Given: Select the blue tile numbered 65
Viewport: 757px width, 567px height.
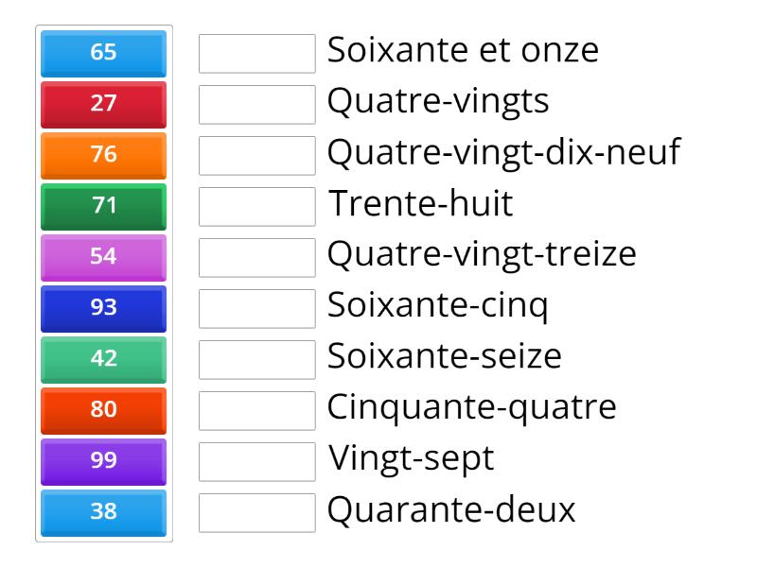Looking at the screenshot, I should click(102, 54).
